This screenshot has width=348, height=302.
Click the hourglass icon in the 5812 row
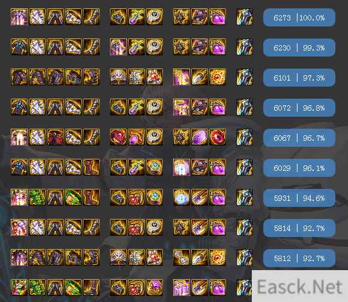(182, 257)
